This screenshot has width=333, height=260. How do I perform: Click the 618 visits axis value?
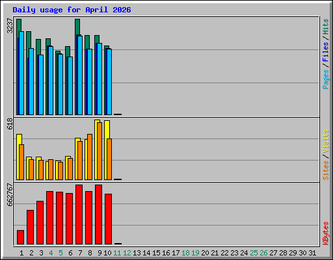[10, 124]
